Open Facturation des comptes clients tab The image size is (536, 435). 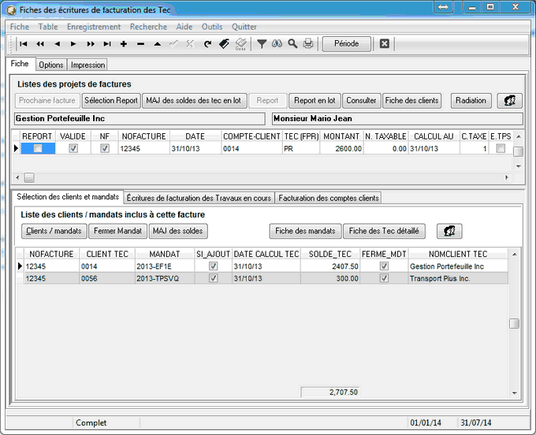(329, 199)
